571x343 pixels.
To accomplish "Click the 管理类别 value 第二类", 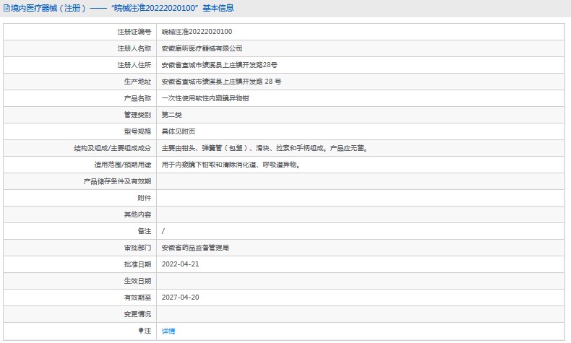I will (x=171, y=115).
